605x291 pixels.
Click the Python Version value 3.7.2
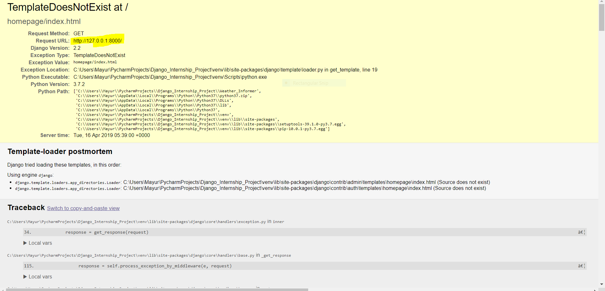79,84
